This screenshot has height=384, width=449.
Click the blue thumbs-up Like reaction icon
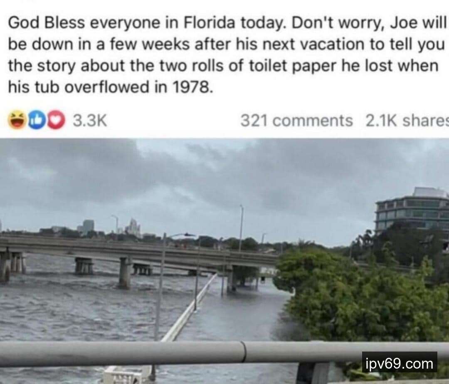point(36,121)
